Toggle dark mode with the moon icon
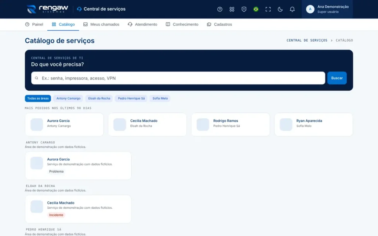 (x=280, y=9)
